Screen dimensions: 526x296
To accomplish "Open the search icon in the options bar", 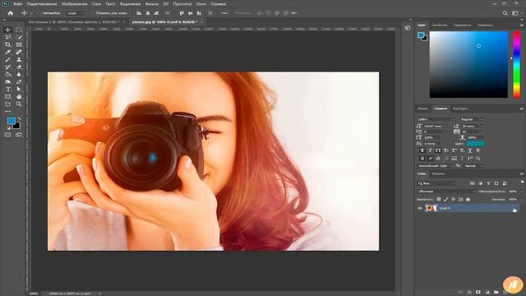I will [x=505, y=13].
